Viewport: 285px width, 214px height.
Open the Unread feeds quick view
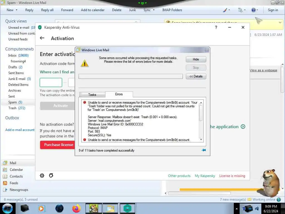click(18, 39)
